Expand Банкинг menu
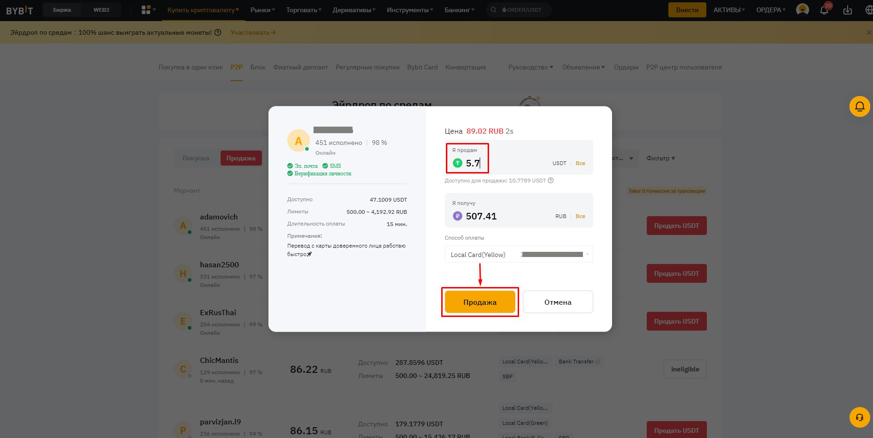The height and width of the screenshot is (438, 873). 459,10
